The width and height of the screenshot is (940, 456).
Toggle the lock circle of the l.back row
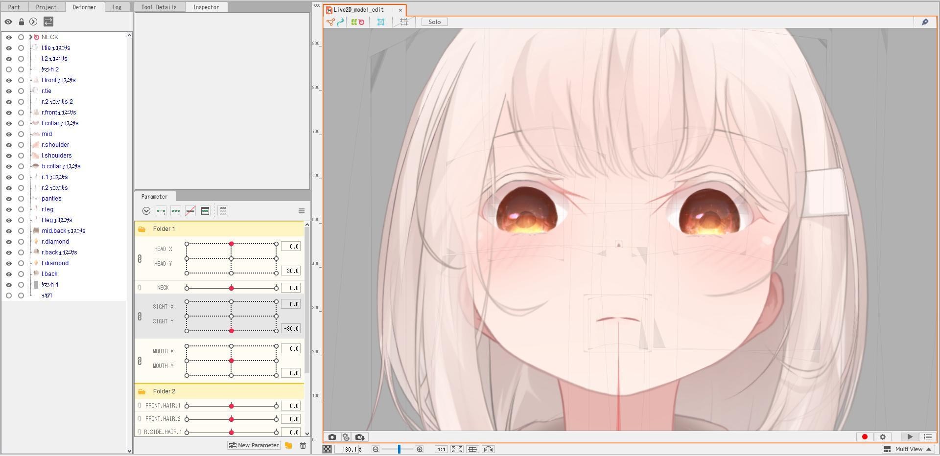pos(21,274)
